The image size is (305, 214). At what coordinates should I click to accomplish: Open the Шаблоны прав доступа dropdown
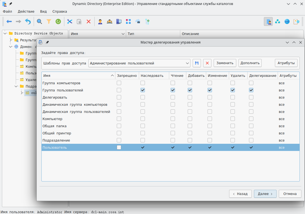pyautogui.click(x=139, y=63)
